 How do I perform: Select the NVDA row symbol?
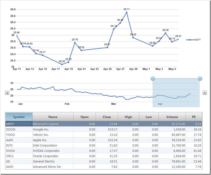point(19,151)
